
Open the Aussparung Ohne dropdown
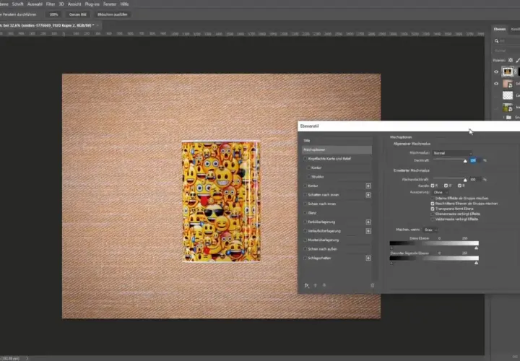[x=441, y=192]
